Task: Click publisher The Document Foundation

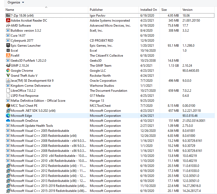Action: click(108, 91)
